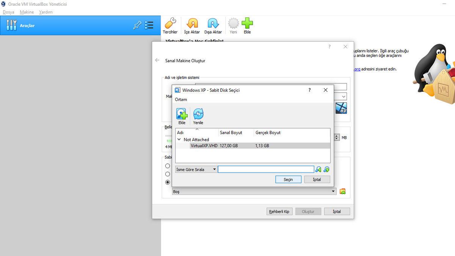The width and height of the screenshot is (455, 256).
Task: Open the İsme Göre Sırala dropdown
Action: pyautogui.click(x=214, y=169)
